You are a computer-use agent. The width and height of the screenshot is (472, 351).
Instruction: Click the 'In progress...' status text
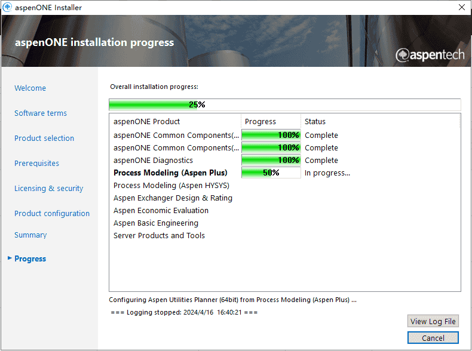point(327,173)
